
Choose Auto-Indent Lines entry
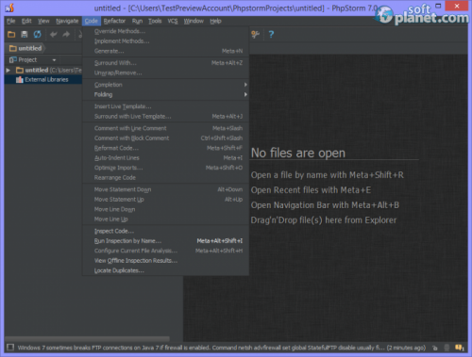pos(166,158)
